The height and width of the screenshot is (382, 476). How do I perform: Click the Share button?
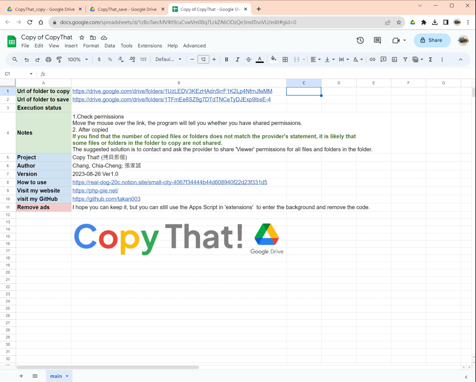coord(432,40)
